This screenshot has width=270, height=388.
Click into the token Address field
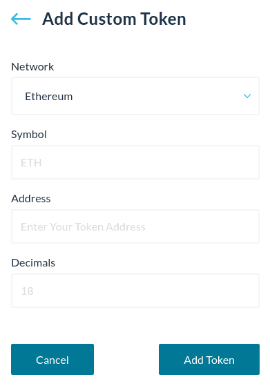click(135, 226)
